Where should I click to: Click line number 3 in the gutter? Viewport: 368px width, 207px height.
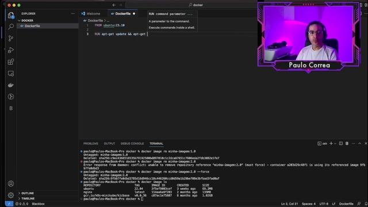tap(87, 34)
